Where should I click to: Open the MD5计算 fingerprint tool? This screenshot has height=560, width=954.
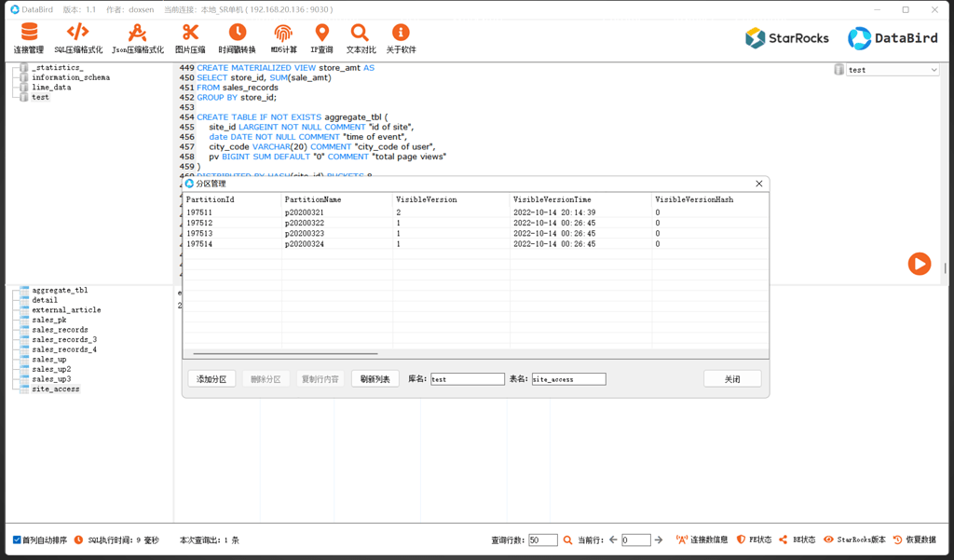pyautogui.click(x=283, y=38)
